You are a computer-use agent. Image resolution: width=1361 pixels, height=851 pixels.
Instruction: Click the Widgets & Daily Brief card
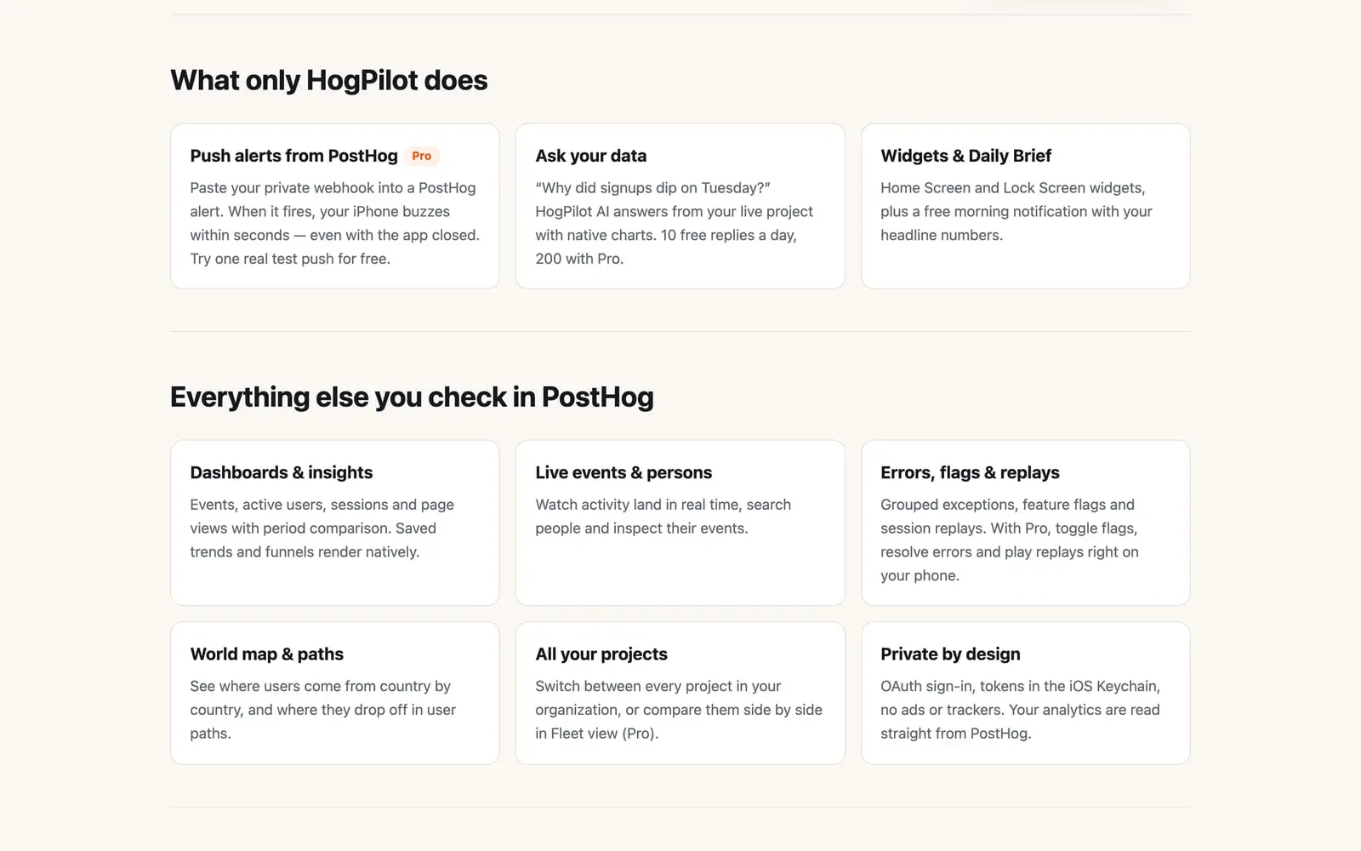coord(1025,206)
